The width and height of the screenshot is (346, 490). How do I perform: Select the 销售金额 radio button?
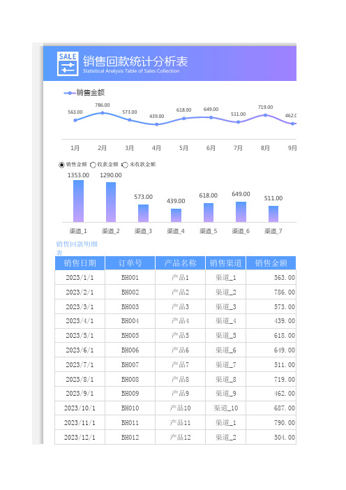click(x=61, y=165)
